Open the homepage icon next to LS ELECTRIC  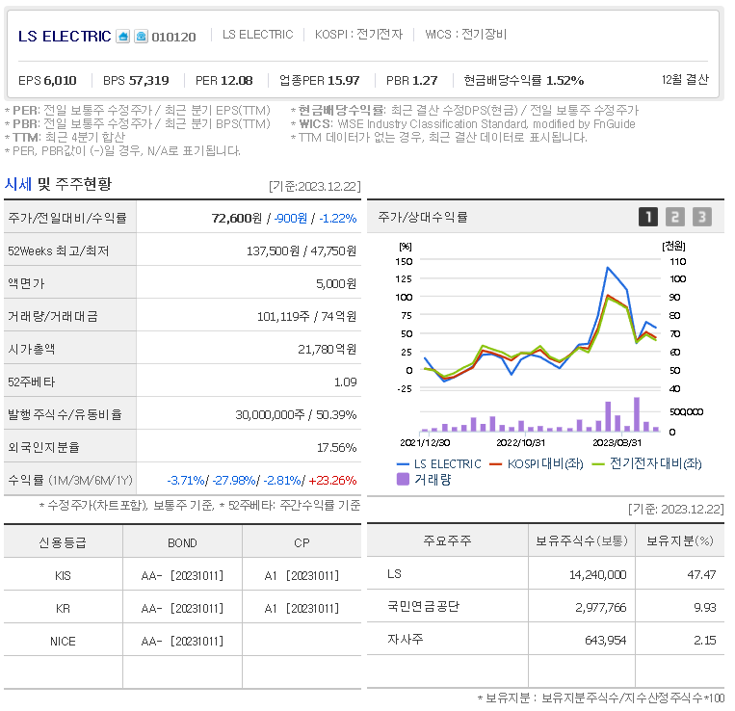[122, 36]
